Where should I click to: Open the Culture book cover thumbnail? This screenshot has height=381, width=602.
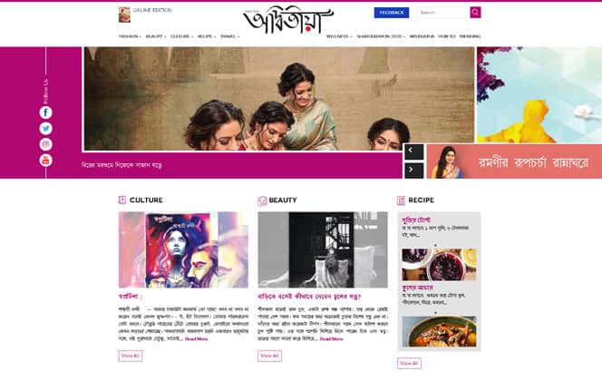[x=183, y=249]
